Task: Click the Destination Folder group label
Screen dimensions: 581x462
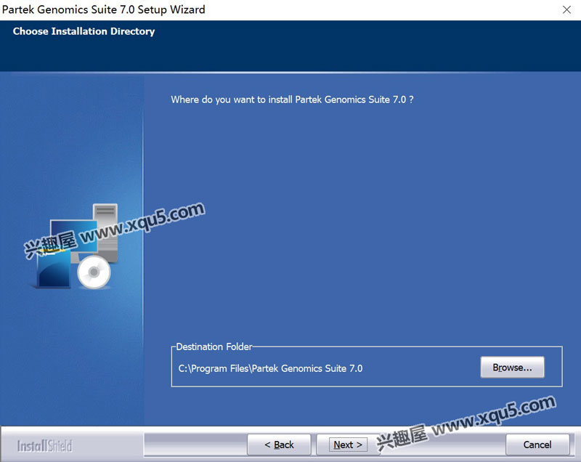Action: 214,346
